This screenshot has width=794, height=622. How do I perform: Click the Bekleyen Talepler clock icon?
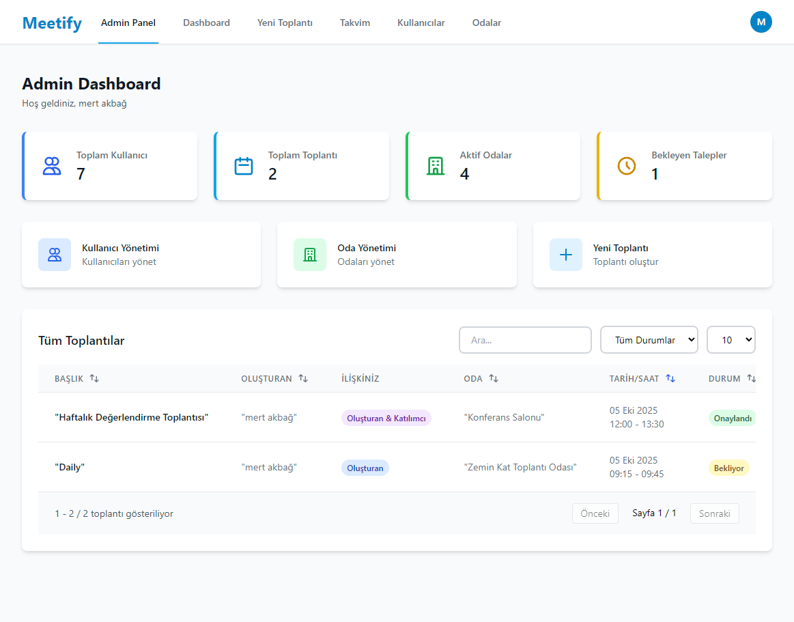pyautogui.click(x=627, y=165)
